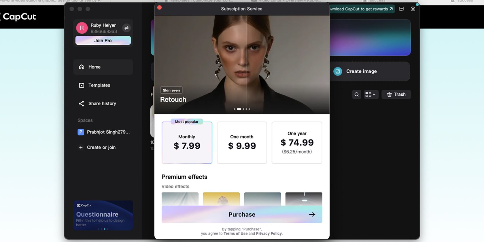Open the Terms of Use link
Image resolution: width=484 pixels, height=242 pixels.
click(x=235, y=234)
